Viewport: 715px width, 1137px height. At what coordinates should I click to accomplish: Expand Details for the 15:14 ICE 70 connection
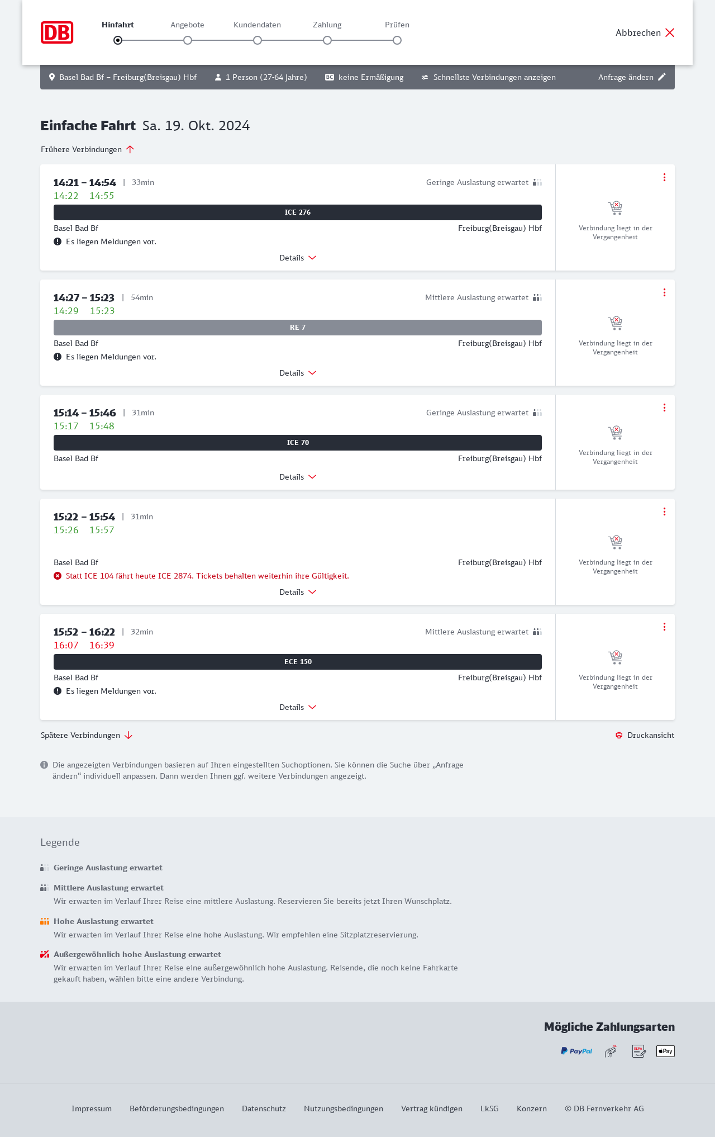[298, 477]
